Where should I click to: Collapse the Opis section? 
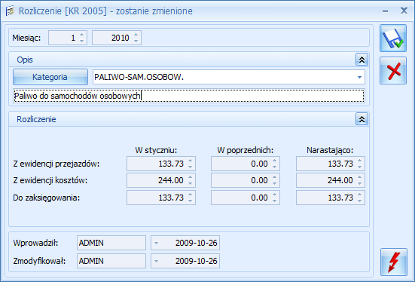pyautogui.click(x=362, y=60)
